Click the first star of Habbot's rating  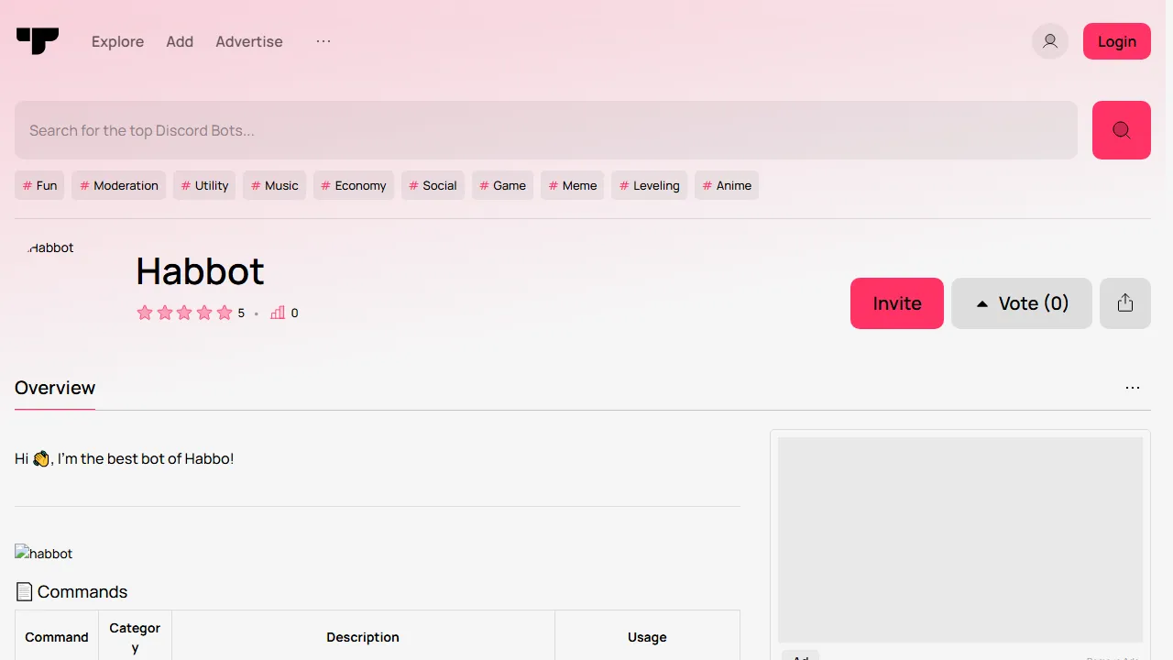[144, 313]
